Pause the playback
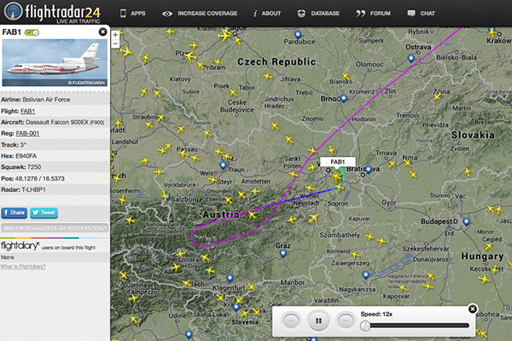 tap(318, 321)
